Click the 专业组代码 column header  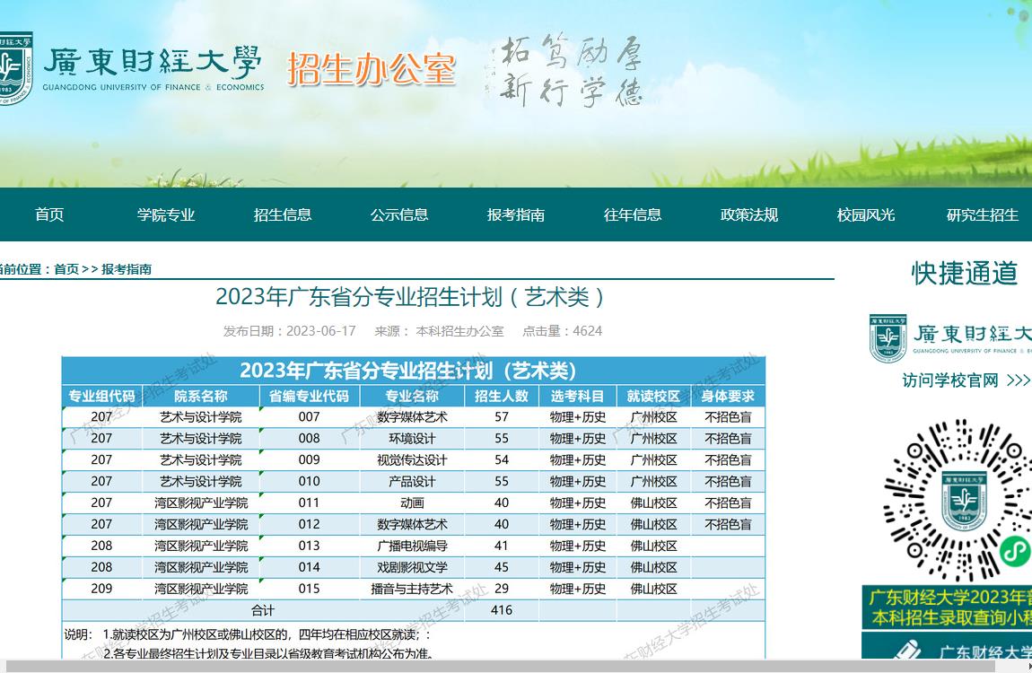101,396
